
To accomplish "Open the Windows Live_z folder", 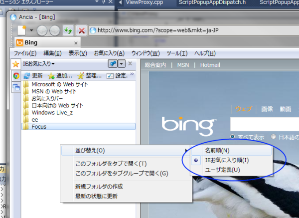I will click(x=52, y=113).
